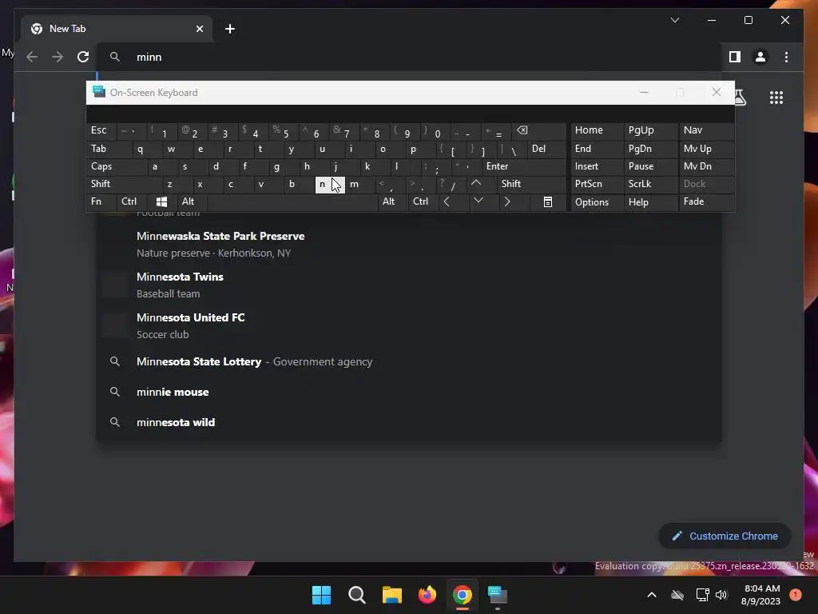Viewport: 818px width, 614px height.
Task: Click the Options key on keyboard
Action: coord(598,202)
